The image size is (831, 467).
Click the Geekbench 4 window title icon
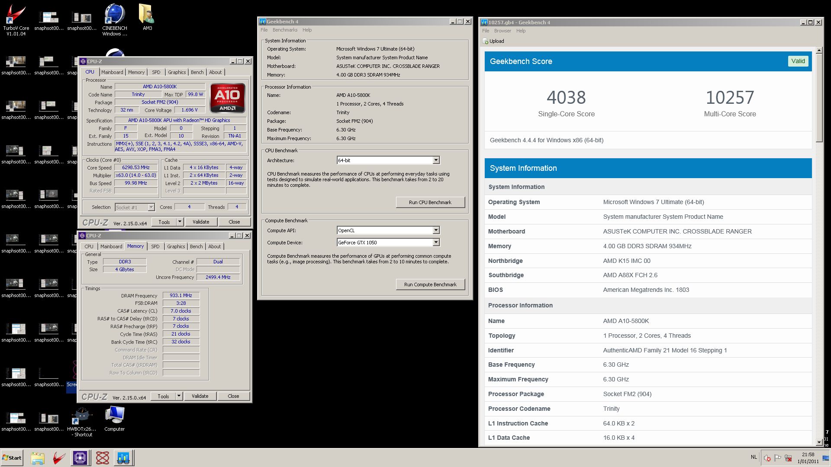(x=262, y=22)
